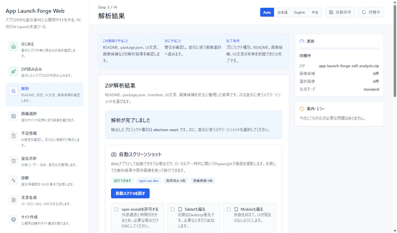Click the file icon beside 文章生成
Image resolution: width=397 pixels, height=233 pixels.
click(13, 200)
